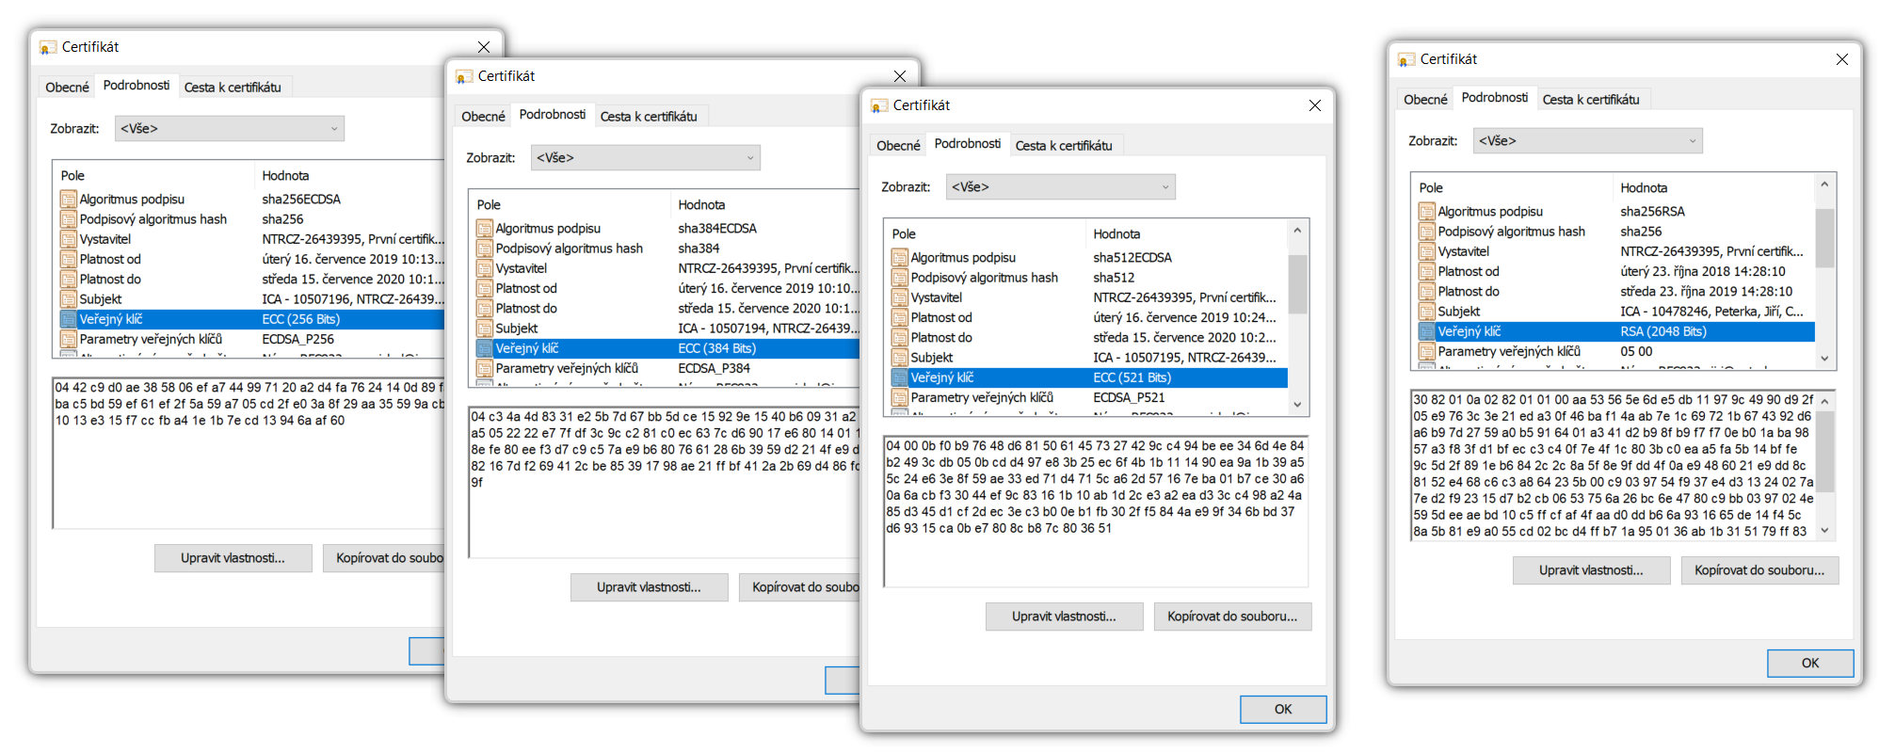Viewport: 1879px width, 753px height.
Task: Click Veřejný klíč icon in ECC (256 Bits) row
Action: pyautogui.click(x=68, y=319)
